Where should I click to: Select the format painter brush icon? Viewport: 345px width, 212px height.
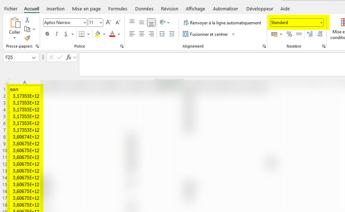(28, 37)
